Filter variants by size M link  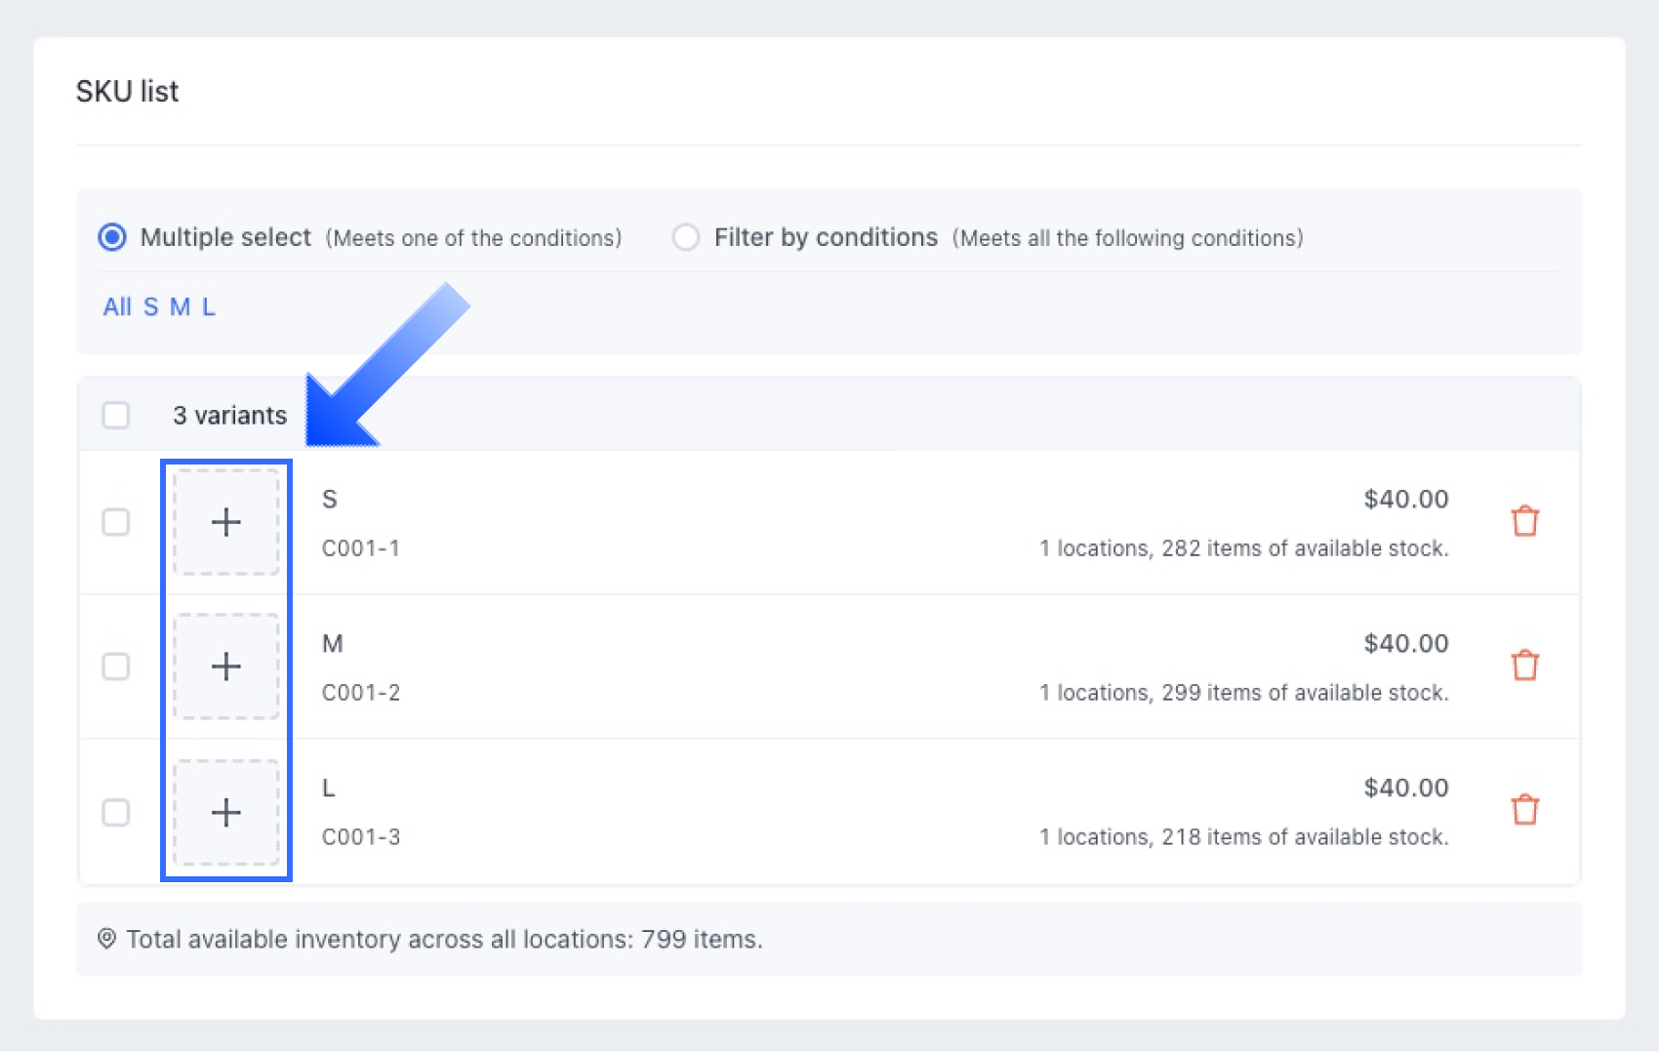coord(180,307)
